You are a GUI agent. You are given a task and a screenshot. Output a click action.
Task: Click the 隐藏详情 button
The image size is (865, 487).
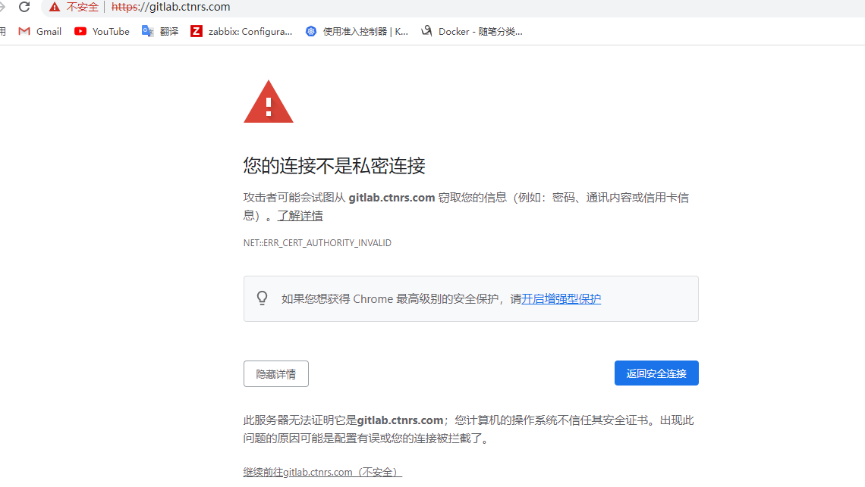(276, 374)
